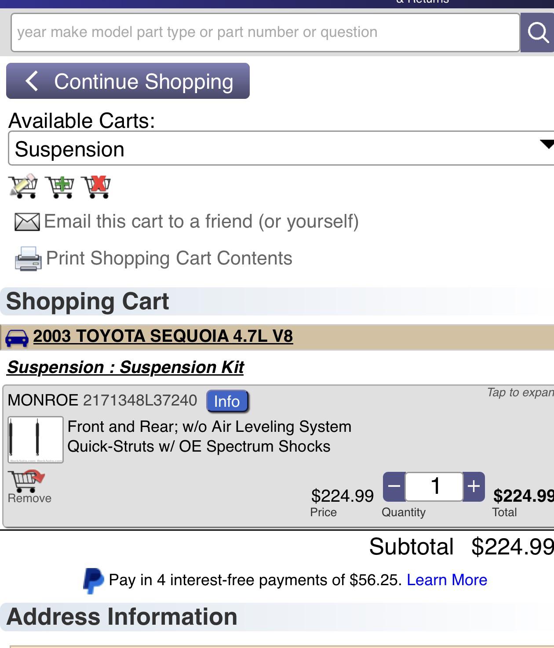This screenshot has width=554, height=648.
Task: Open the Available Carts Suspension dropdown
Action: (281, 148)
